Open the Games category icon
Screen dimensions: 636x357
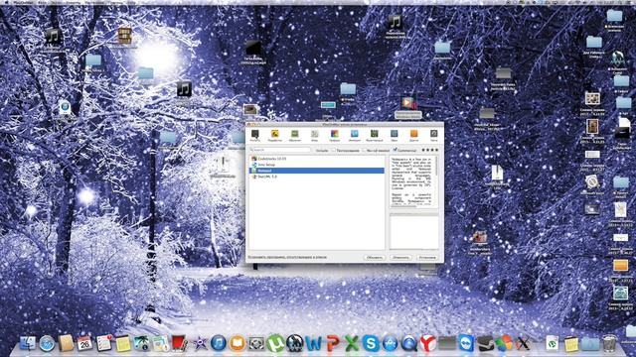click(x=315, y=135)
